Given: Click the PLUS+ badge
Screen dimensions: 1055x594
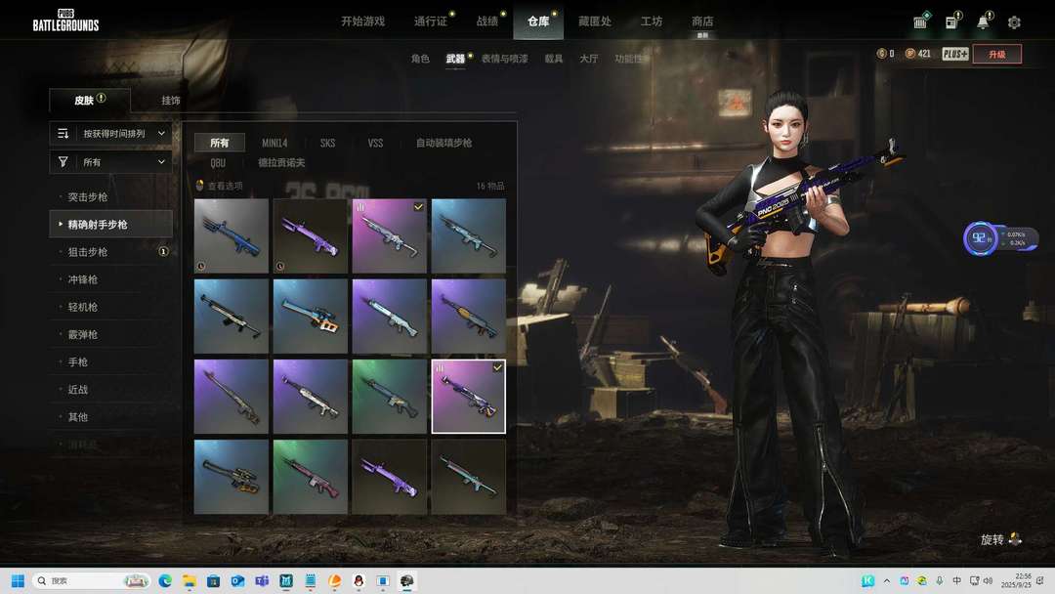Looking at the screenshot, I should tap(954, 54).
